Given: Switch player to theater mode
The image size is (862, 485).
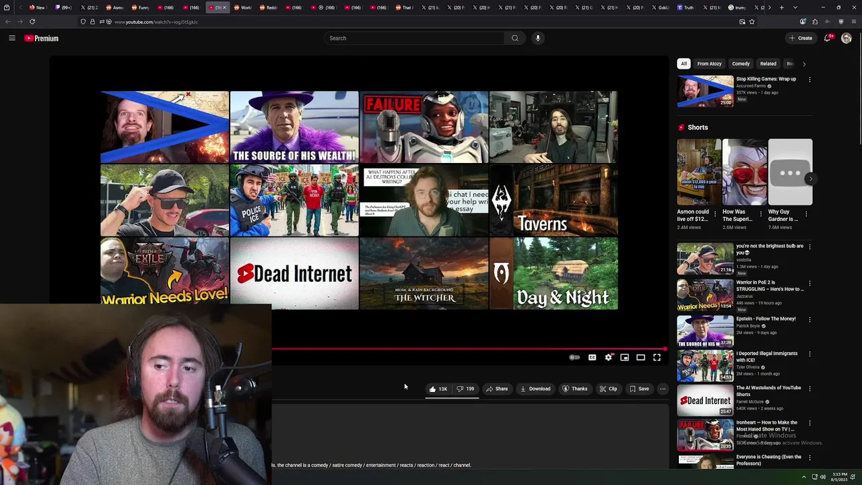Looking at the screenshot, I should [x=640, y=358].
